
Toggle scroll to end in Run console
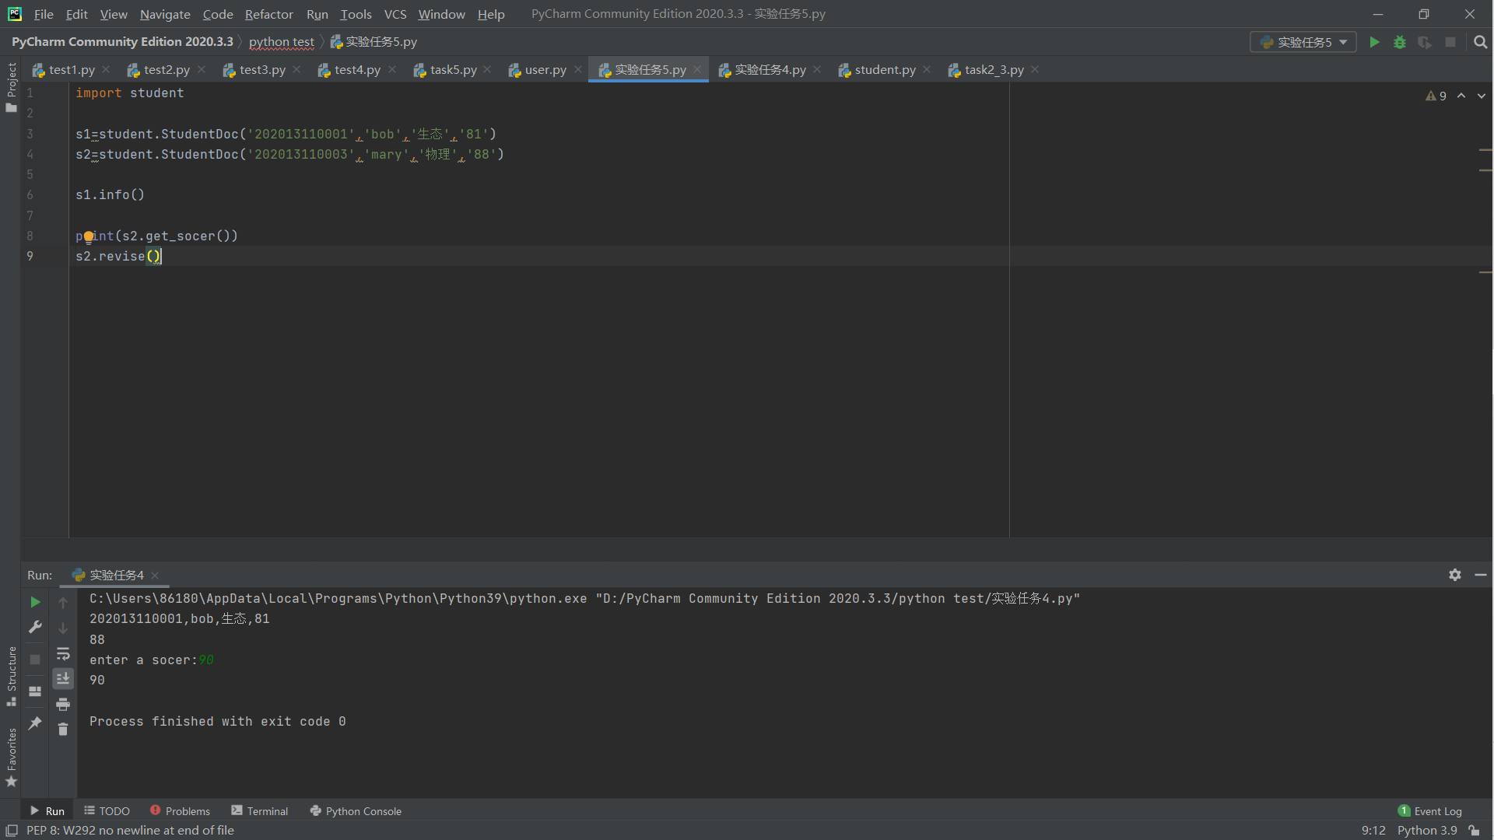[63, 679]
